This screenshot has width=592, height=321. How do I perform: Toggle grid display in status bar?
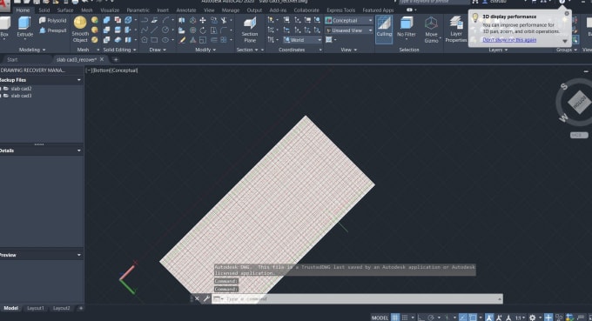(395, 318)
